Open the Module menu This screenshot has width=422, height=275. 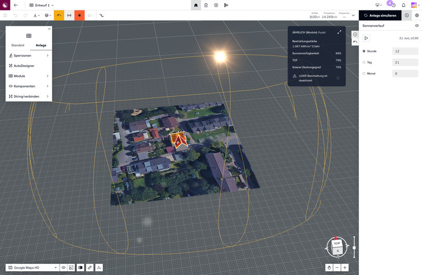click(x=29, y=76)
